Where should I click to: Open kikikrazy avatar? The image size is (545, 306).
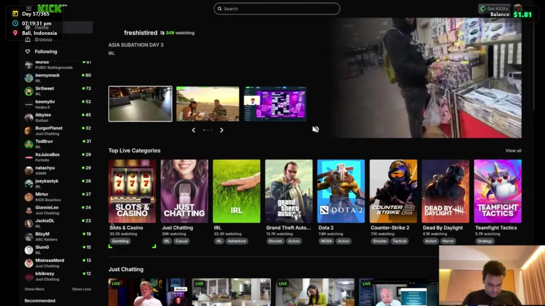point(29,276)
